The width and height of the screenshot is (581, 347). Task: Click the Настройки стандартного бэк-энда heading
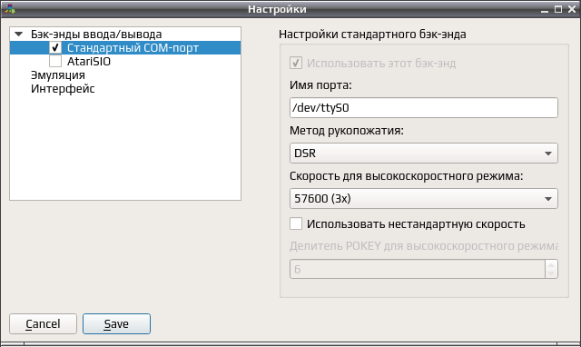pos(372,35)
